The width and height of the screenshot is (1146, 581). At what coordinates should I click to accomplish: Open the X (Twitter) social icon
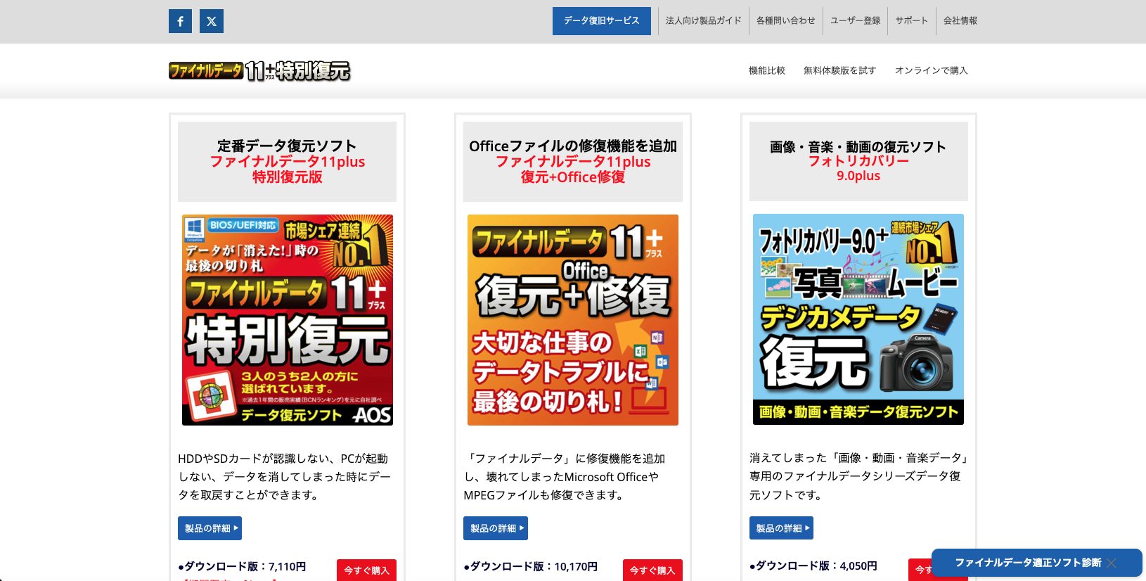(212, 21)
